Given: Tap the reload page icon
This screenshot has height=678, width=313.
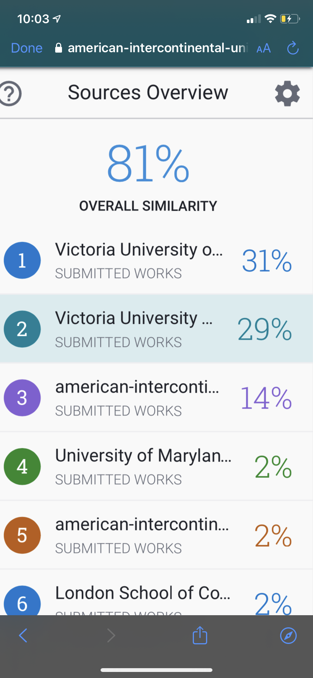Looking at the screenshot, I should [293, 48].
